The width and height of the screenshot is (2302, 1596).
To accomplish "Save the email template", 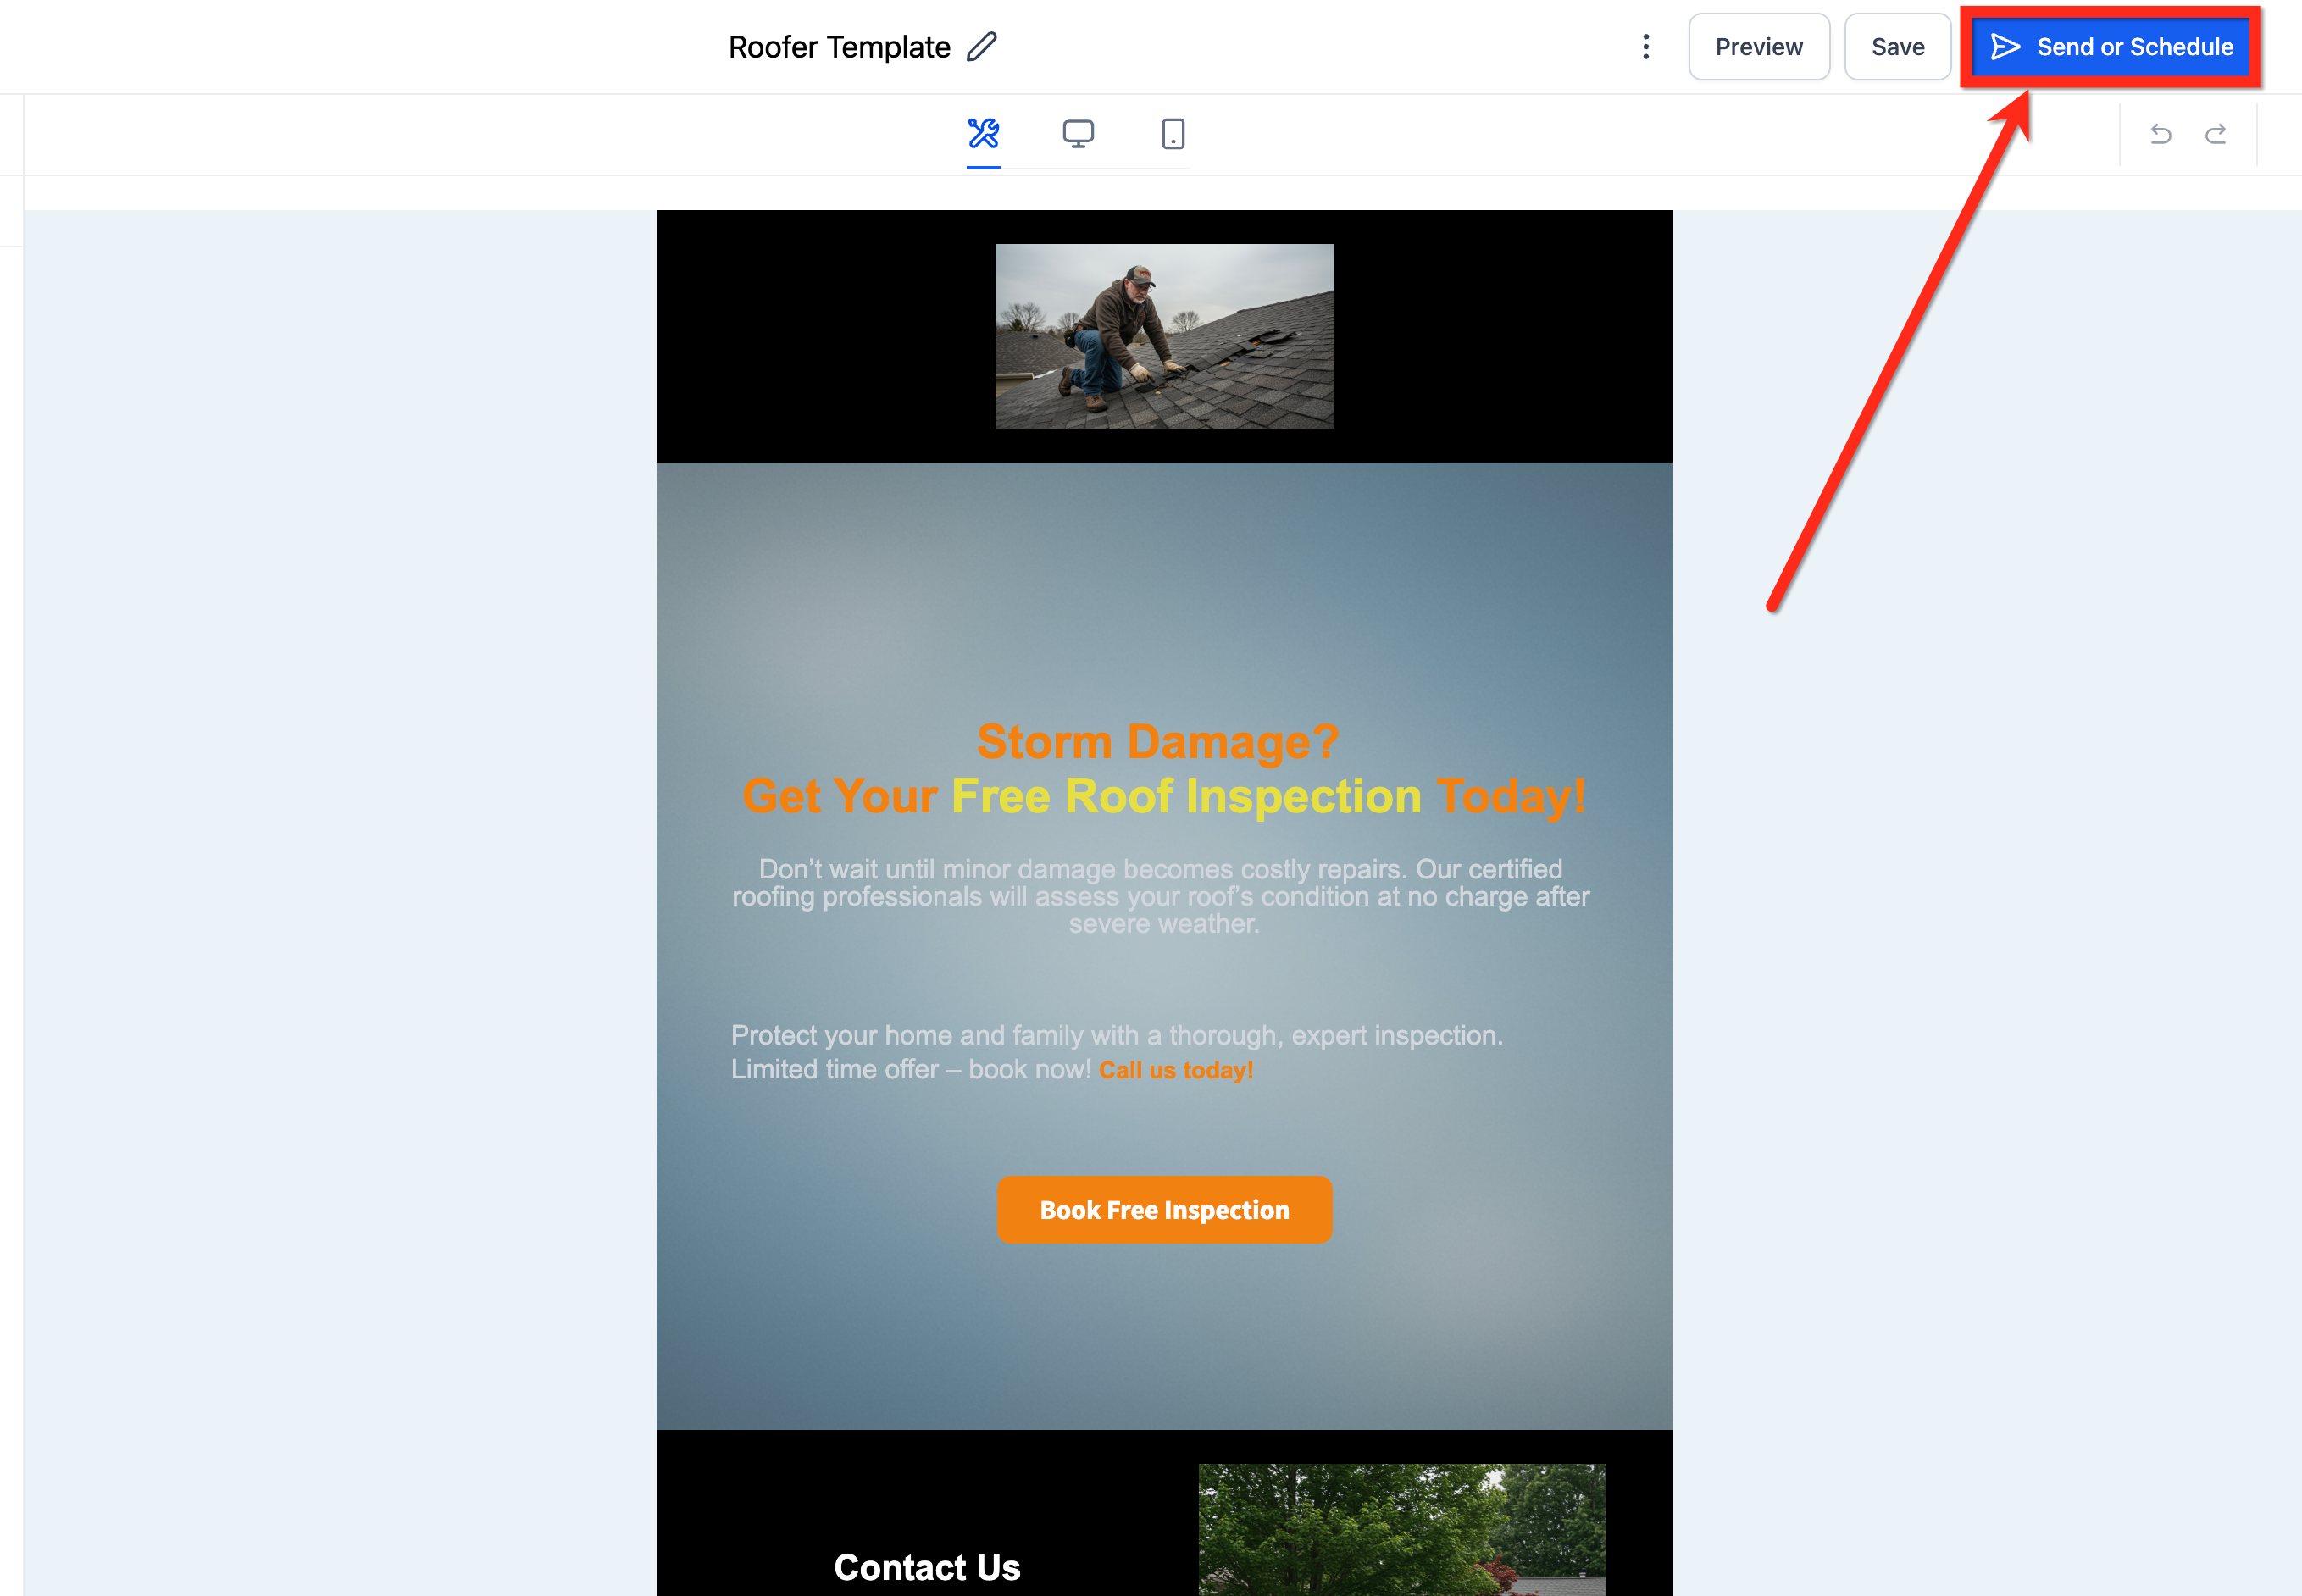I will coord(1897,47).
